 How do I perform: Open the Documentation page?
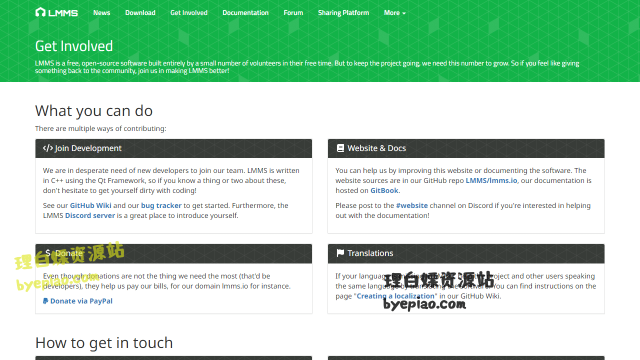(x=245, y=12)
